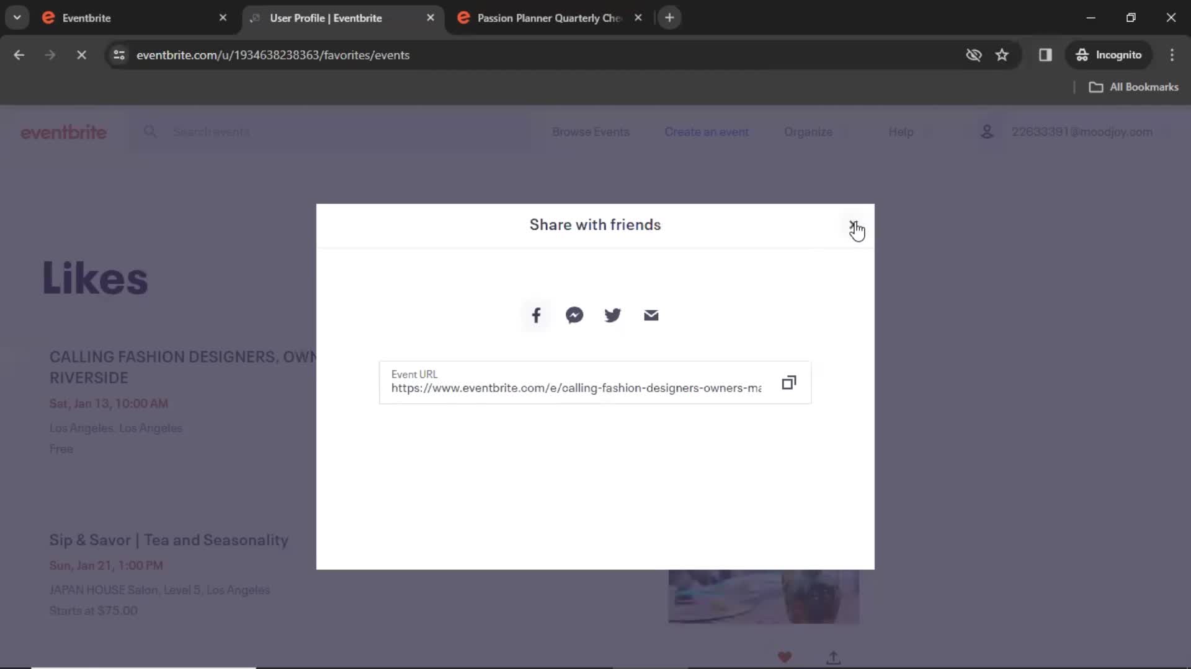Viewport: 1191px width, 669px height.
Task: Open Create an event link
Action: pos(707,132)
